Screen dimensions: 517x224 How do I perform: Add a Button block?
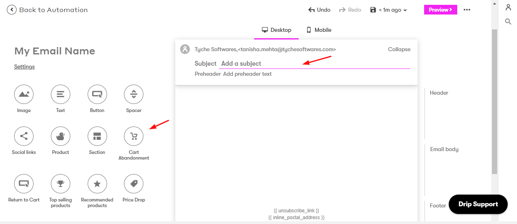click(97, 94)
